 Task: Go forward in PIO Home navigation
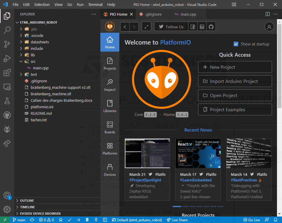(x=134, y=27)
